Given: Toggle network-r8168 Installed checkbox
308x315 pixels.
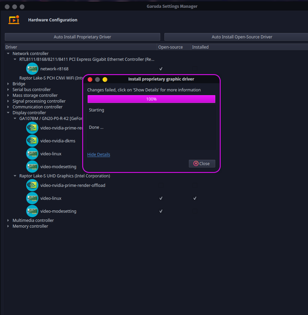Looking at the screenshot, I should [195, 69].
